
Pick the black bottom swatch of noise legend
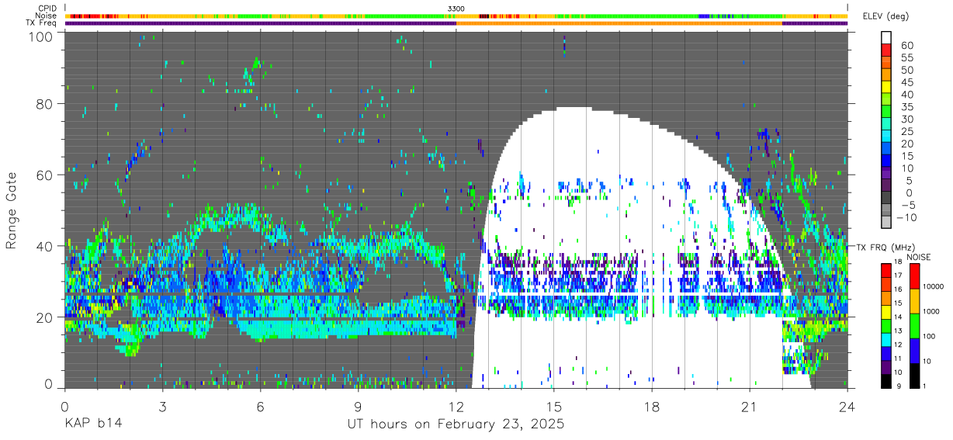pyautogui.click(x=913, y=374)
